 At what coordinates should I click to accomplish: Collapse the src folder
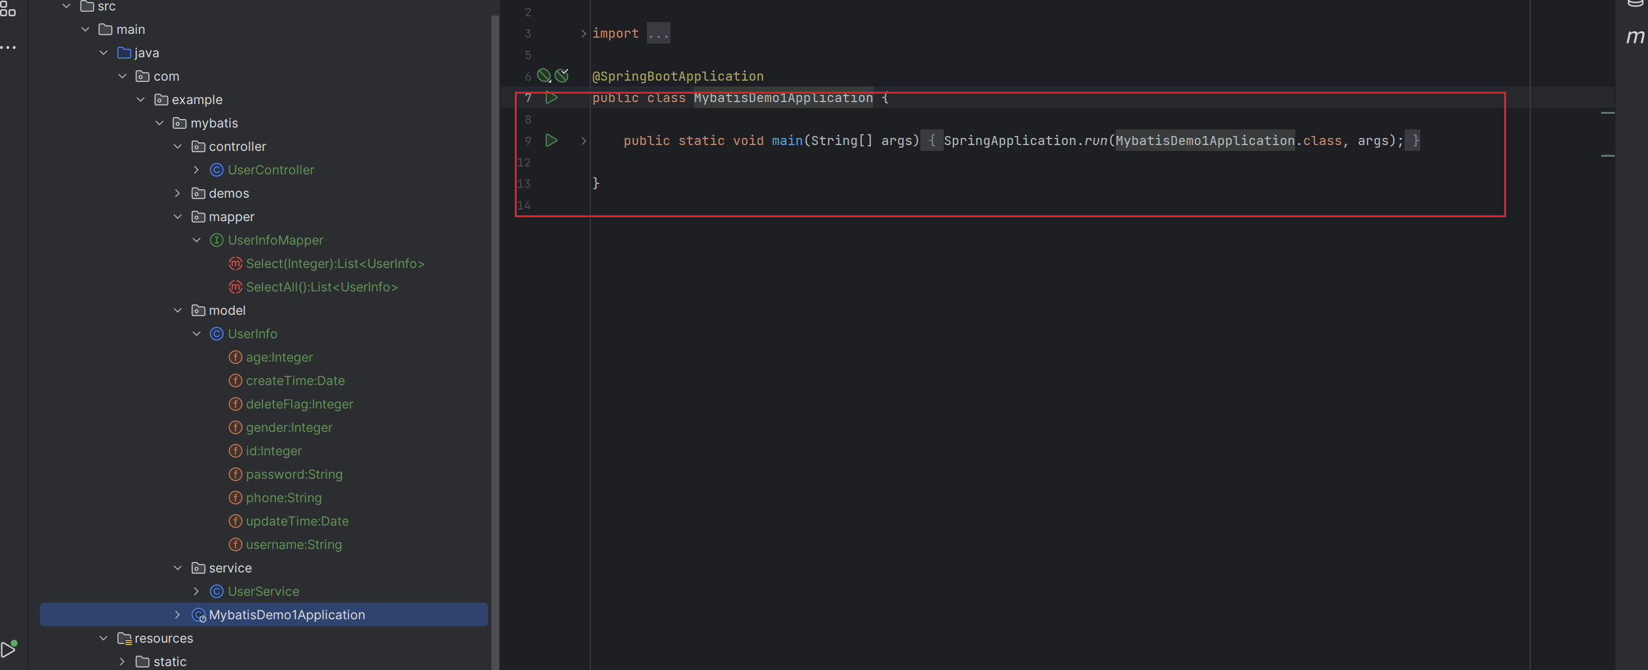pyautogui.click(x=66, y=6)
